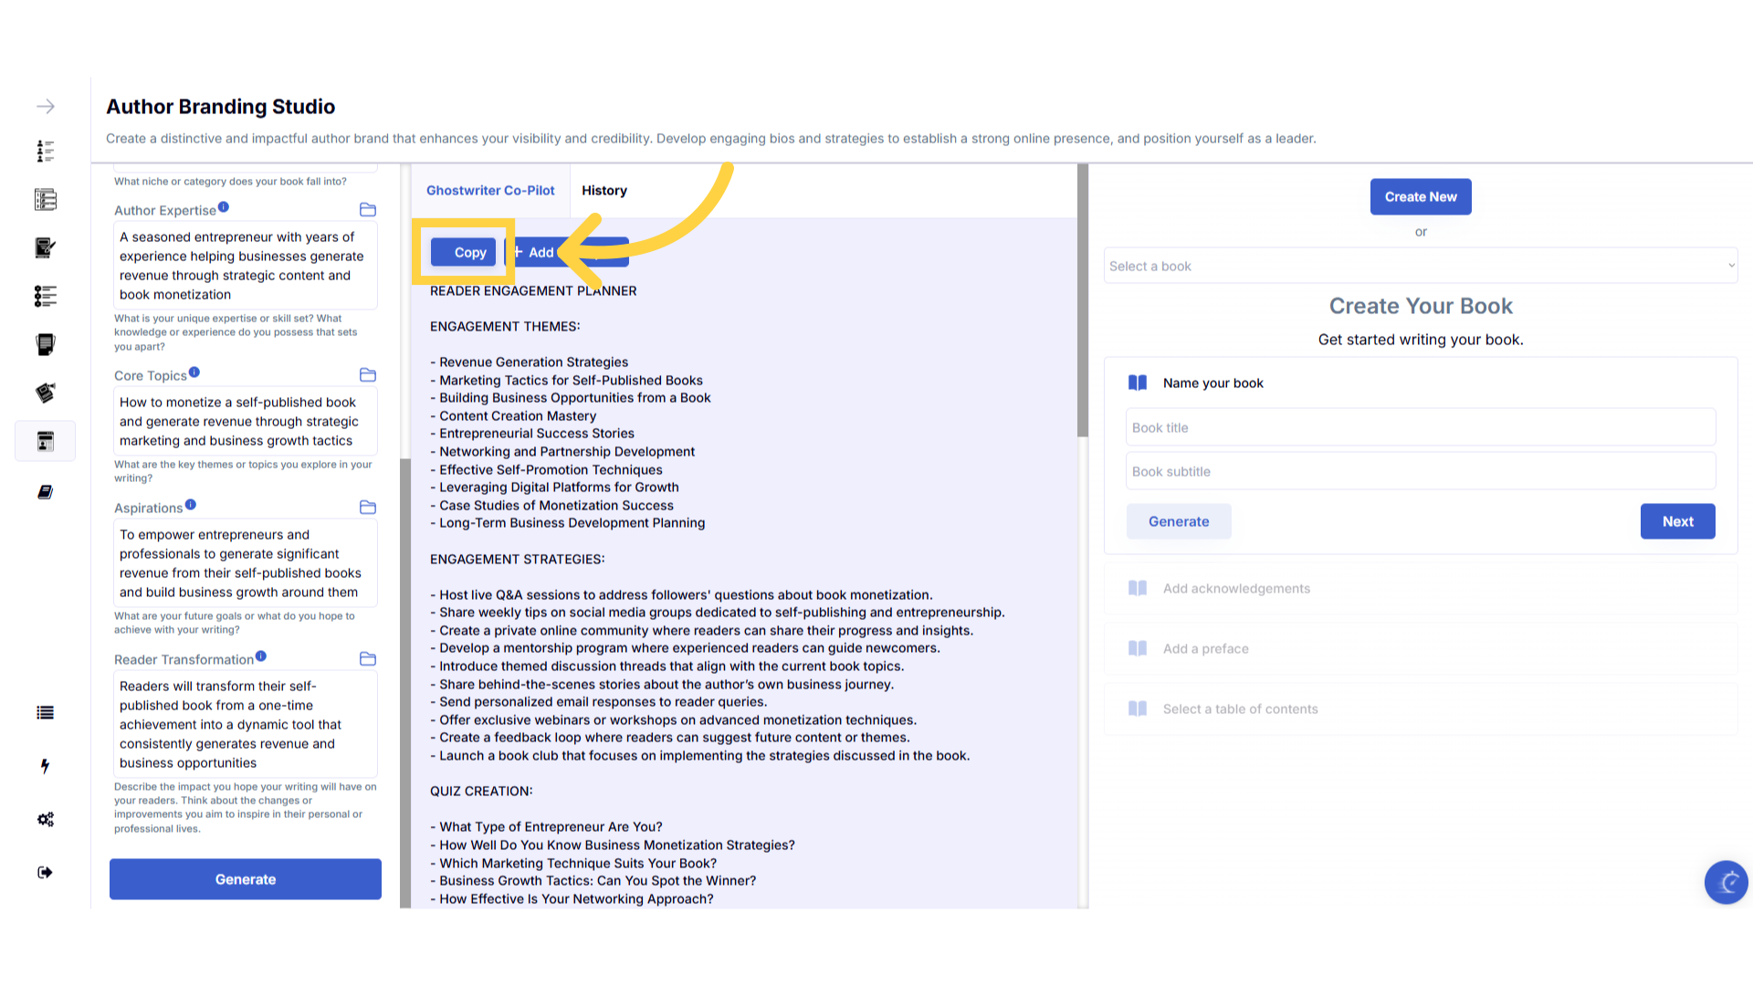
Task: Click the round chat widget icon
Action: click(x=1726, y=882)
